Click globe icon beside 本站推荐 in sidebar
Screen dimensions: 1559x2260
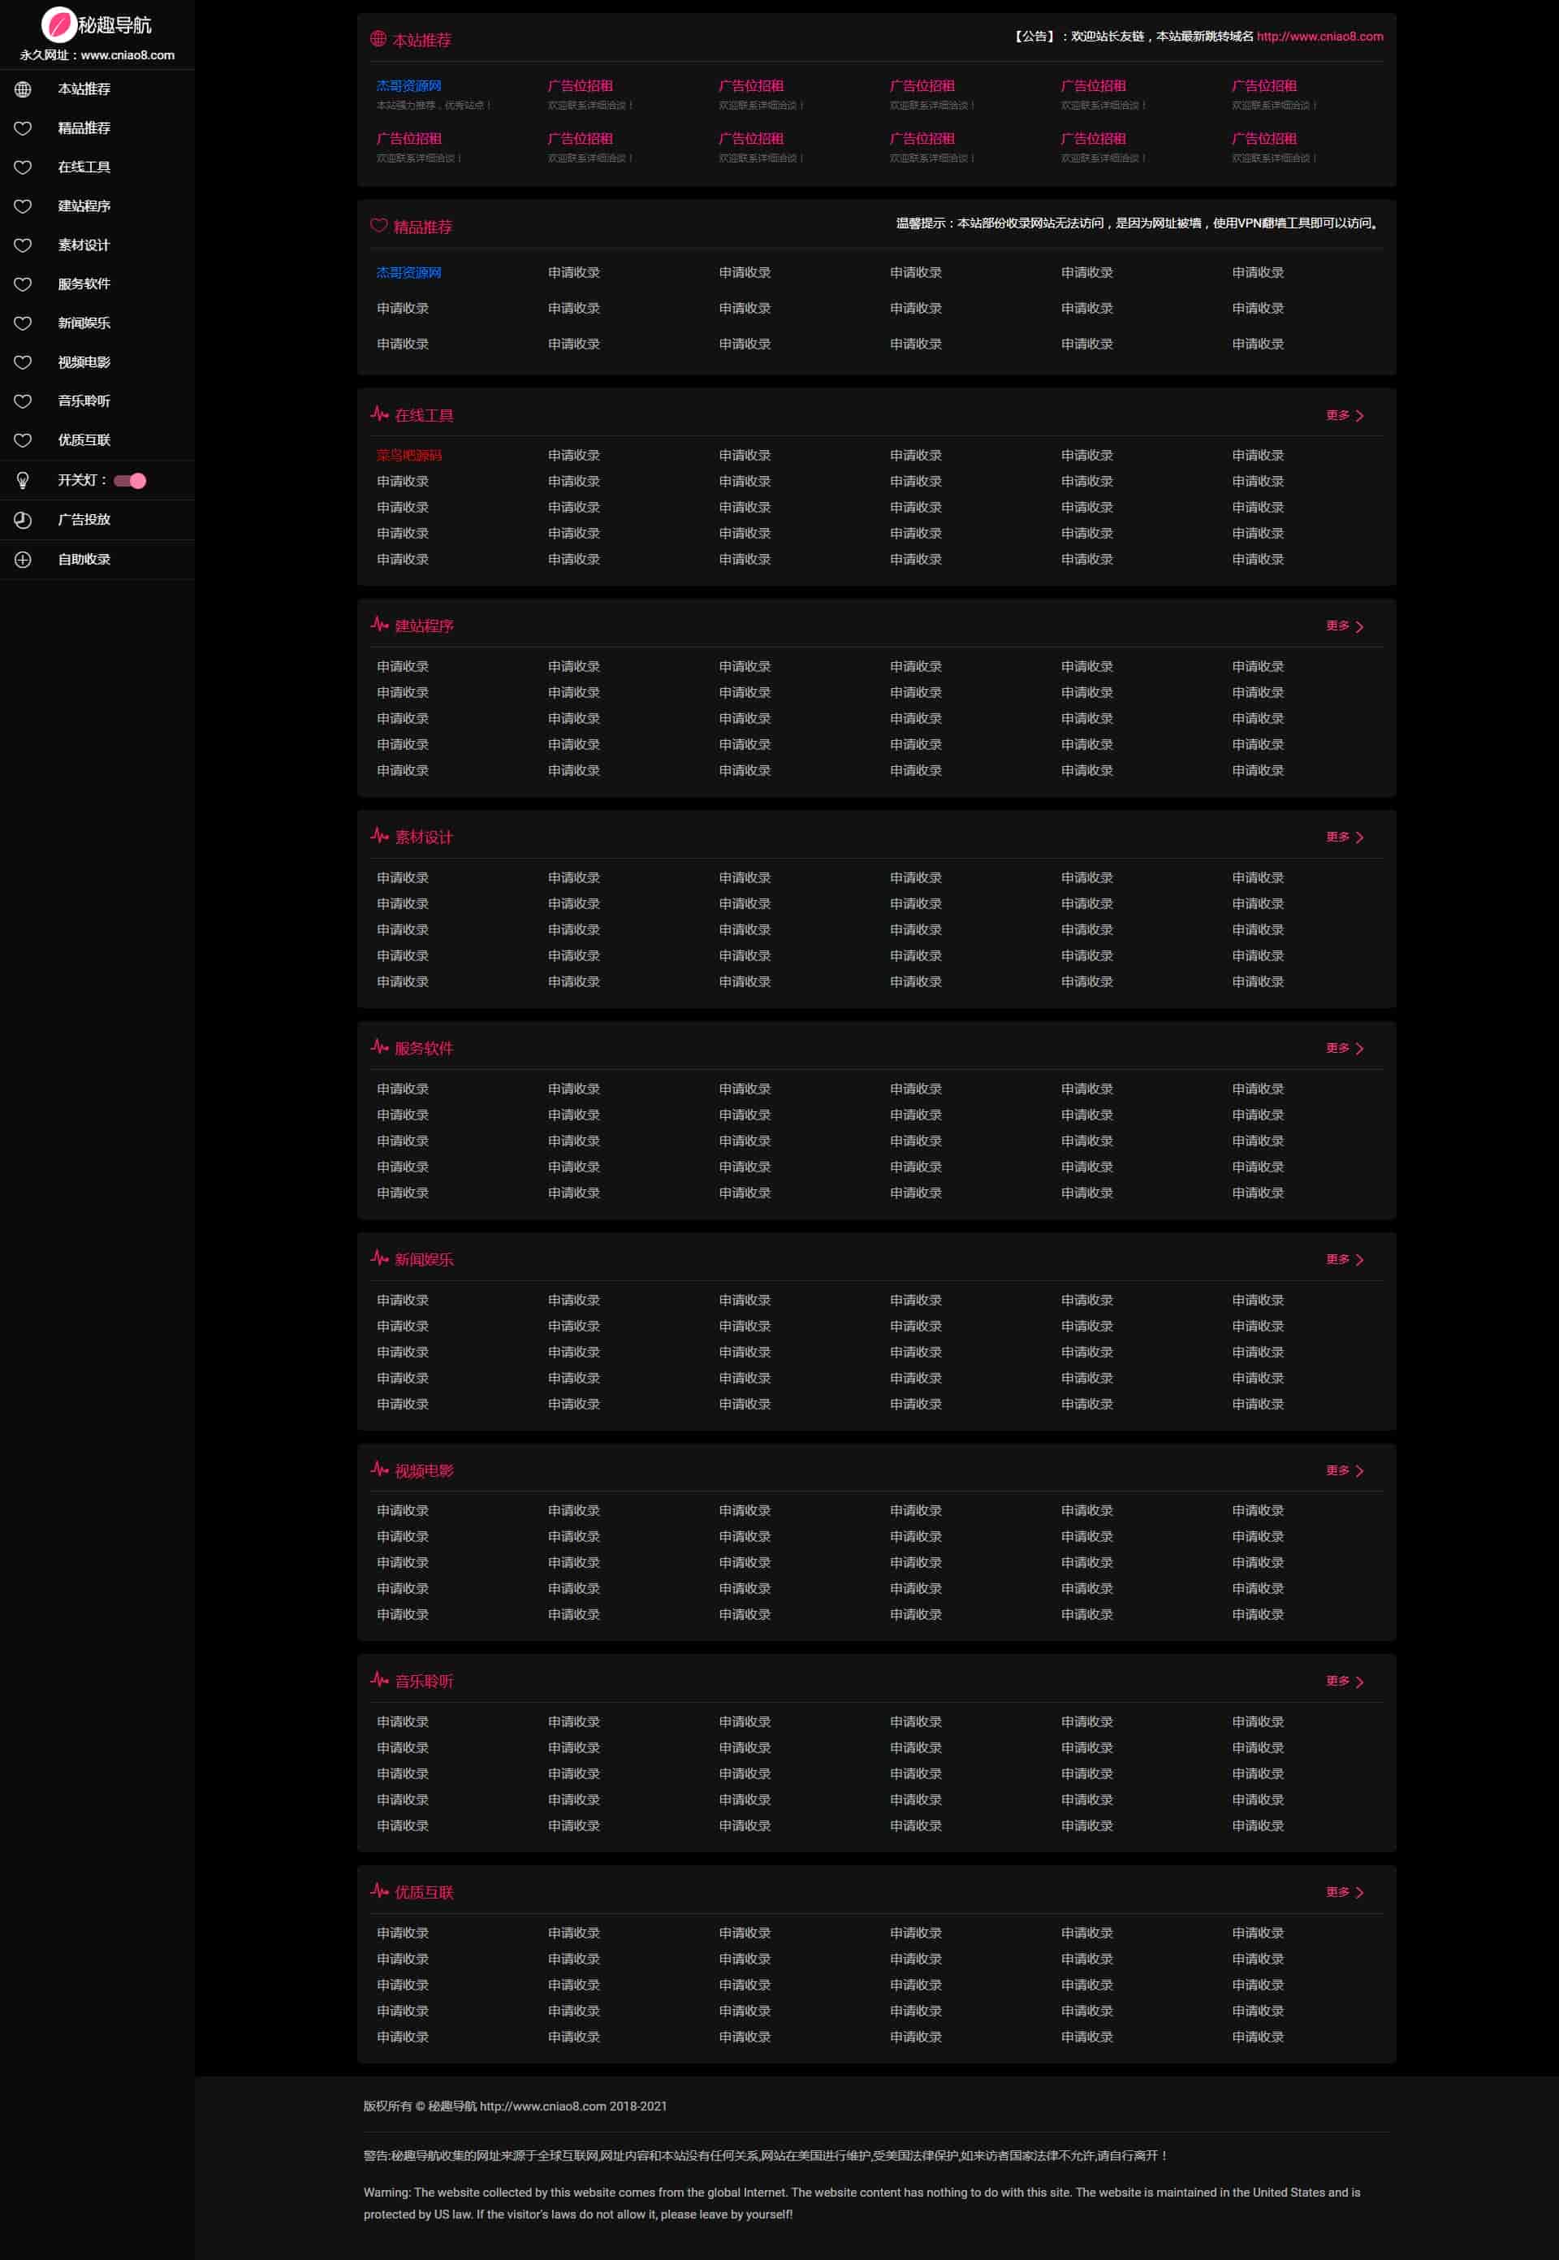(x=23, y=89)
